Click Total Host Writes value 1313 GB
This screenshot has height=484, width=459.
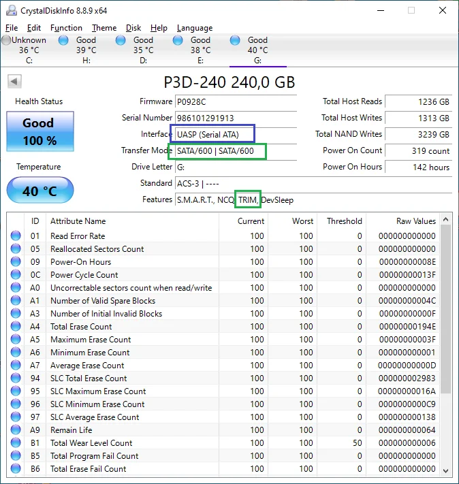[x=419, y=118]
